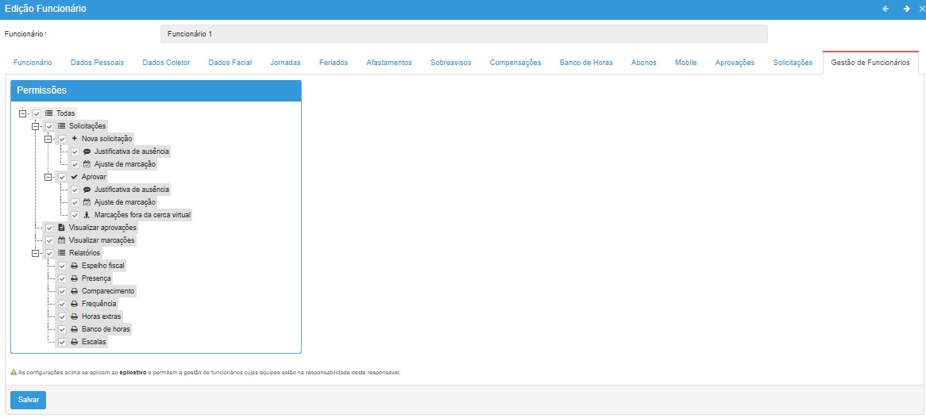Screen dimensions: 926x418
Task: Click the plus icon of Nova solicitação
Action: coord(75,139)
